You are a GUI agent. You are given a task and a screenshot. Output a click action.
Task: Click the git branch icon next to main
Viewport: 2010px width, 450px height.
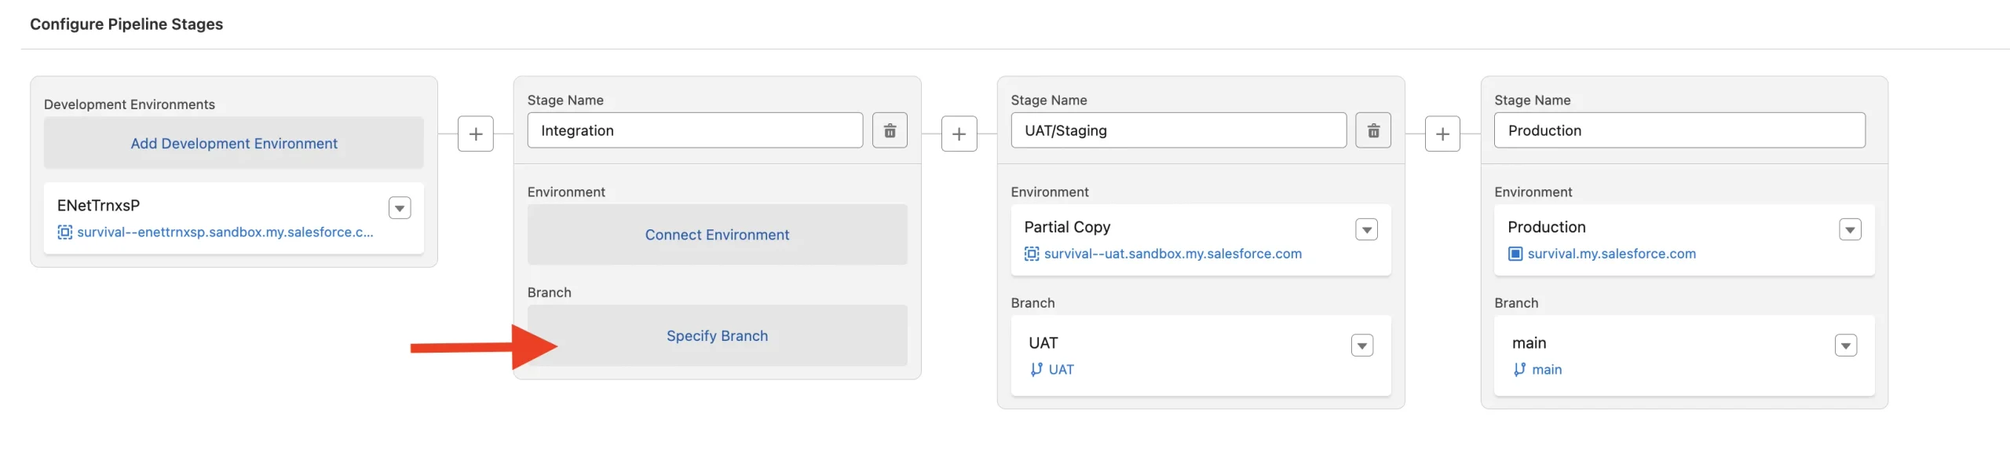click(1520, 369)
